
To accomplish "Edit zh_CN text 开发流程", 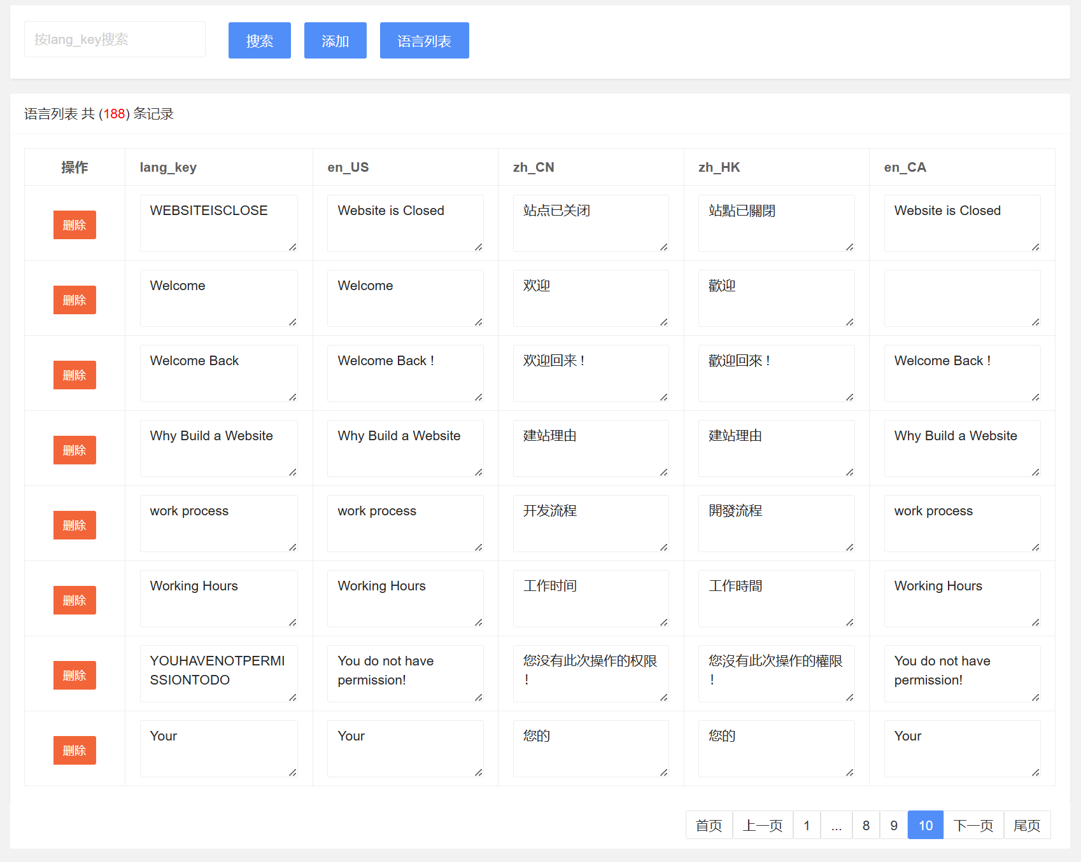I will coord(591,524).
